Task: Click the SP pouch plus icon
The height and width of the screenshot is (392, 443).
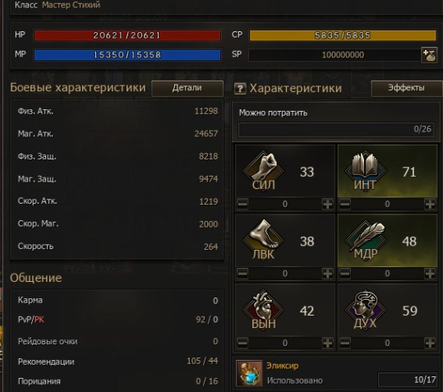Action: point(429,55)
